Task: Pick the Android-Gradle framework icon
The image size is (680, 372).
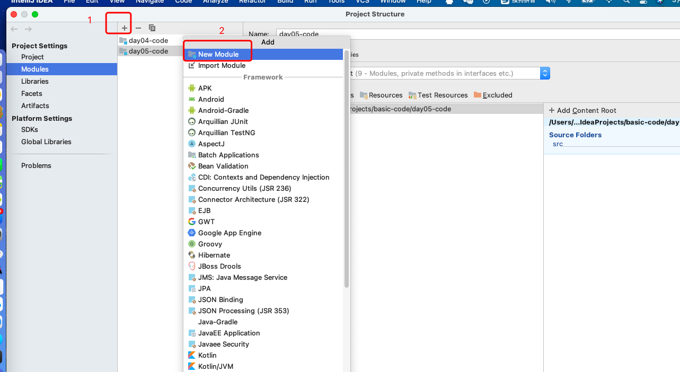Action: [x=192, y=110]
